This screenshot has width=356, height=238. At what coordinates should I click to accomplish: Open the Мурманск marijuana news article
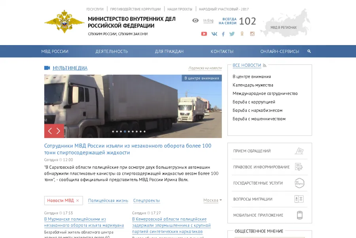pos(84,222)
